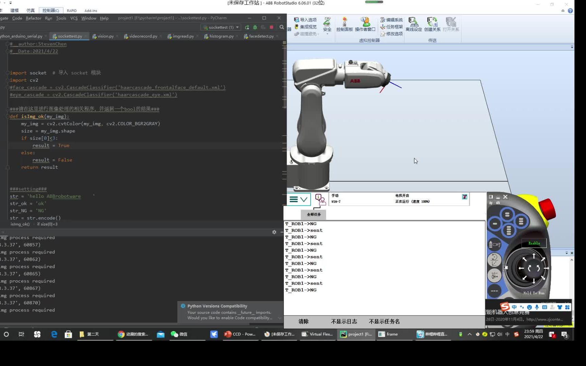Screen dimensions: 586x366
Task: Open PyCharm editor search via magnifier icon
Action: pyautogui.click(x=282, y=27)
